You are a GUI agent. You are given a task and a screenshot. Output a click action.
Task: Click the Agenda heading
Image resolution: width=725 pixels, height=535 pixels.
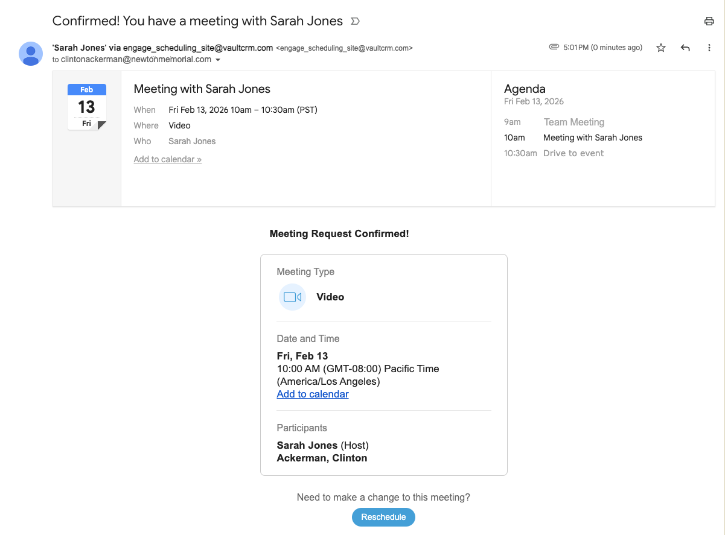point(525,89)
